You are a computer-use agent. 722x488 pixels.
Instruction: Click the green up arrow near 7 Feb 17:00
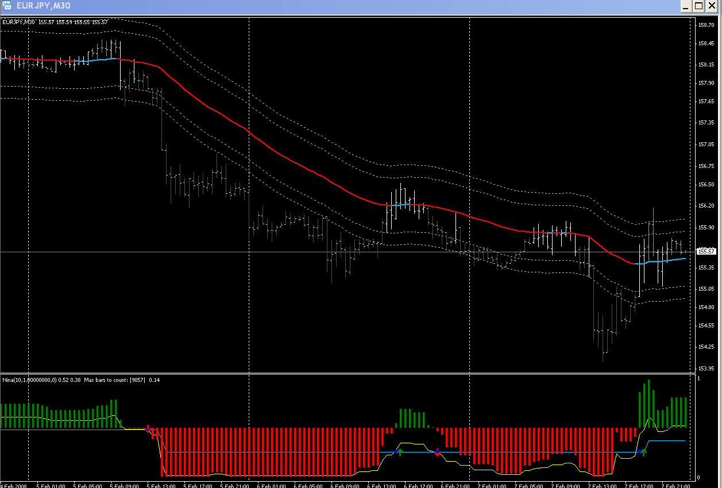[x=644, y=451]
